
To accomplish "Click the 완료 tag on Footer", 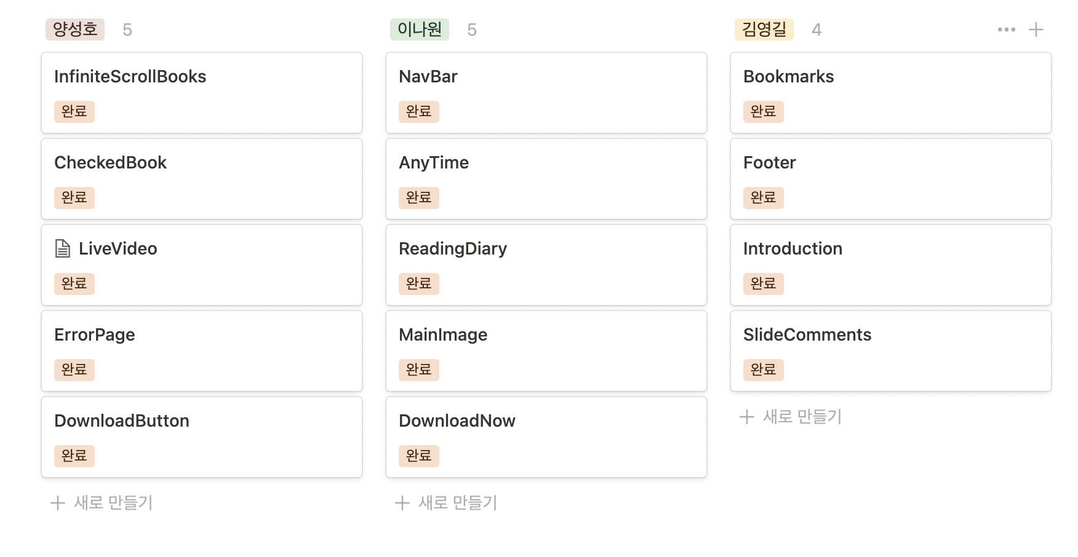I will click(x=763, y=197).
